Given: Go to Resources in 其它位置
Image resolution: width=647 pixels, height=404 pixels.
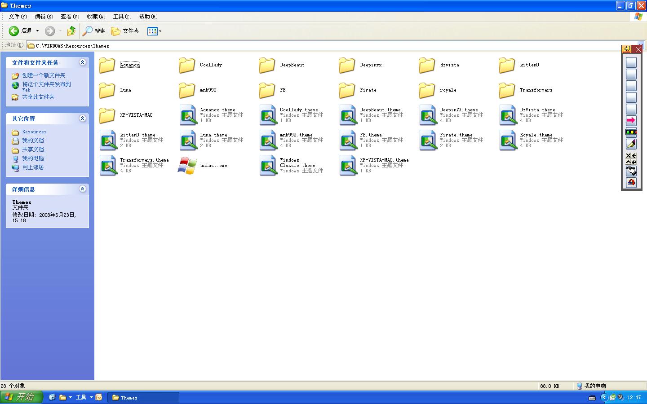Looking at the screenshot, I should click(34, 132).
